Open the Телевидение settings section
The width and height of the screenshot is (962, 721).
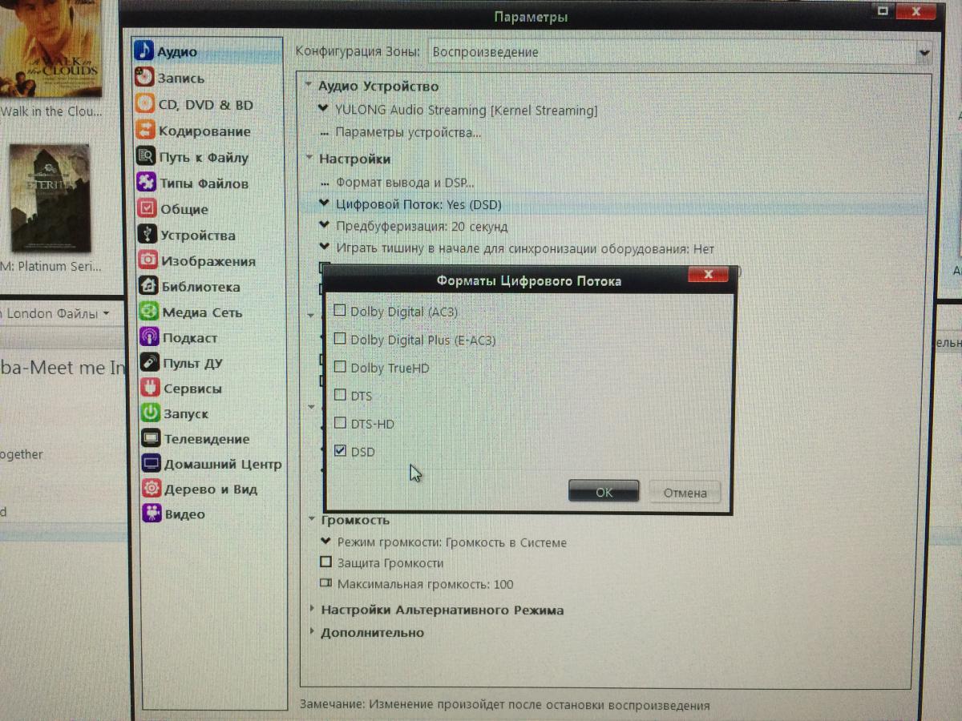(207, 439)
